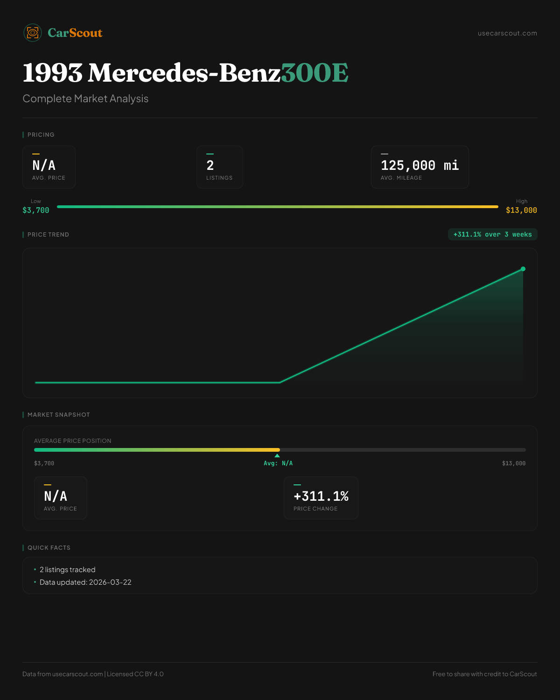
Task: Click the $3,700 low price label
Action: point(36,210)
